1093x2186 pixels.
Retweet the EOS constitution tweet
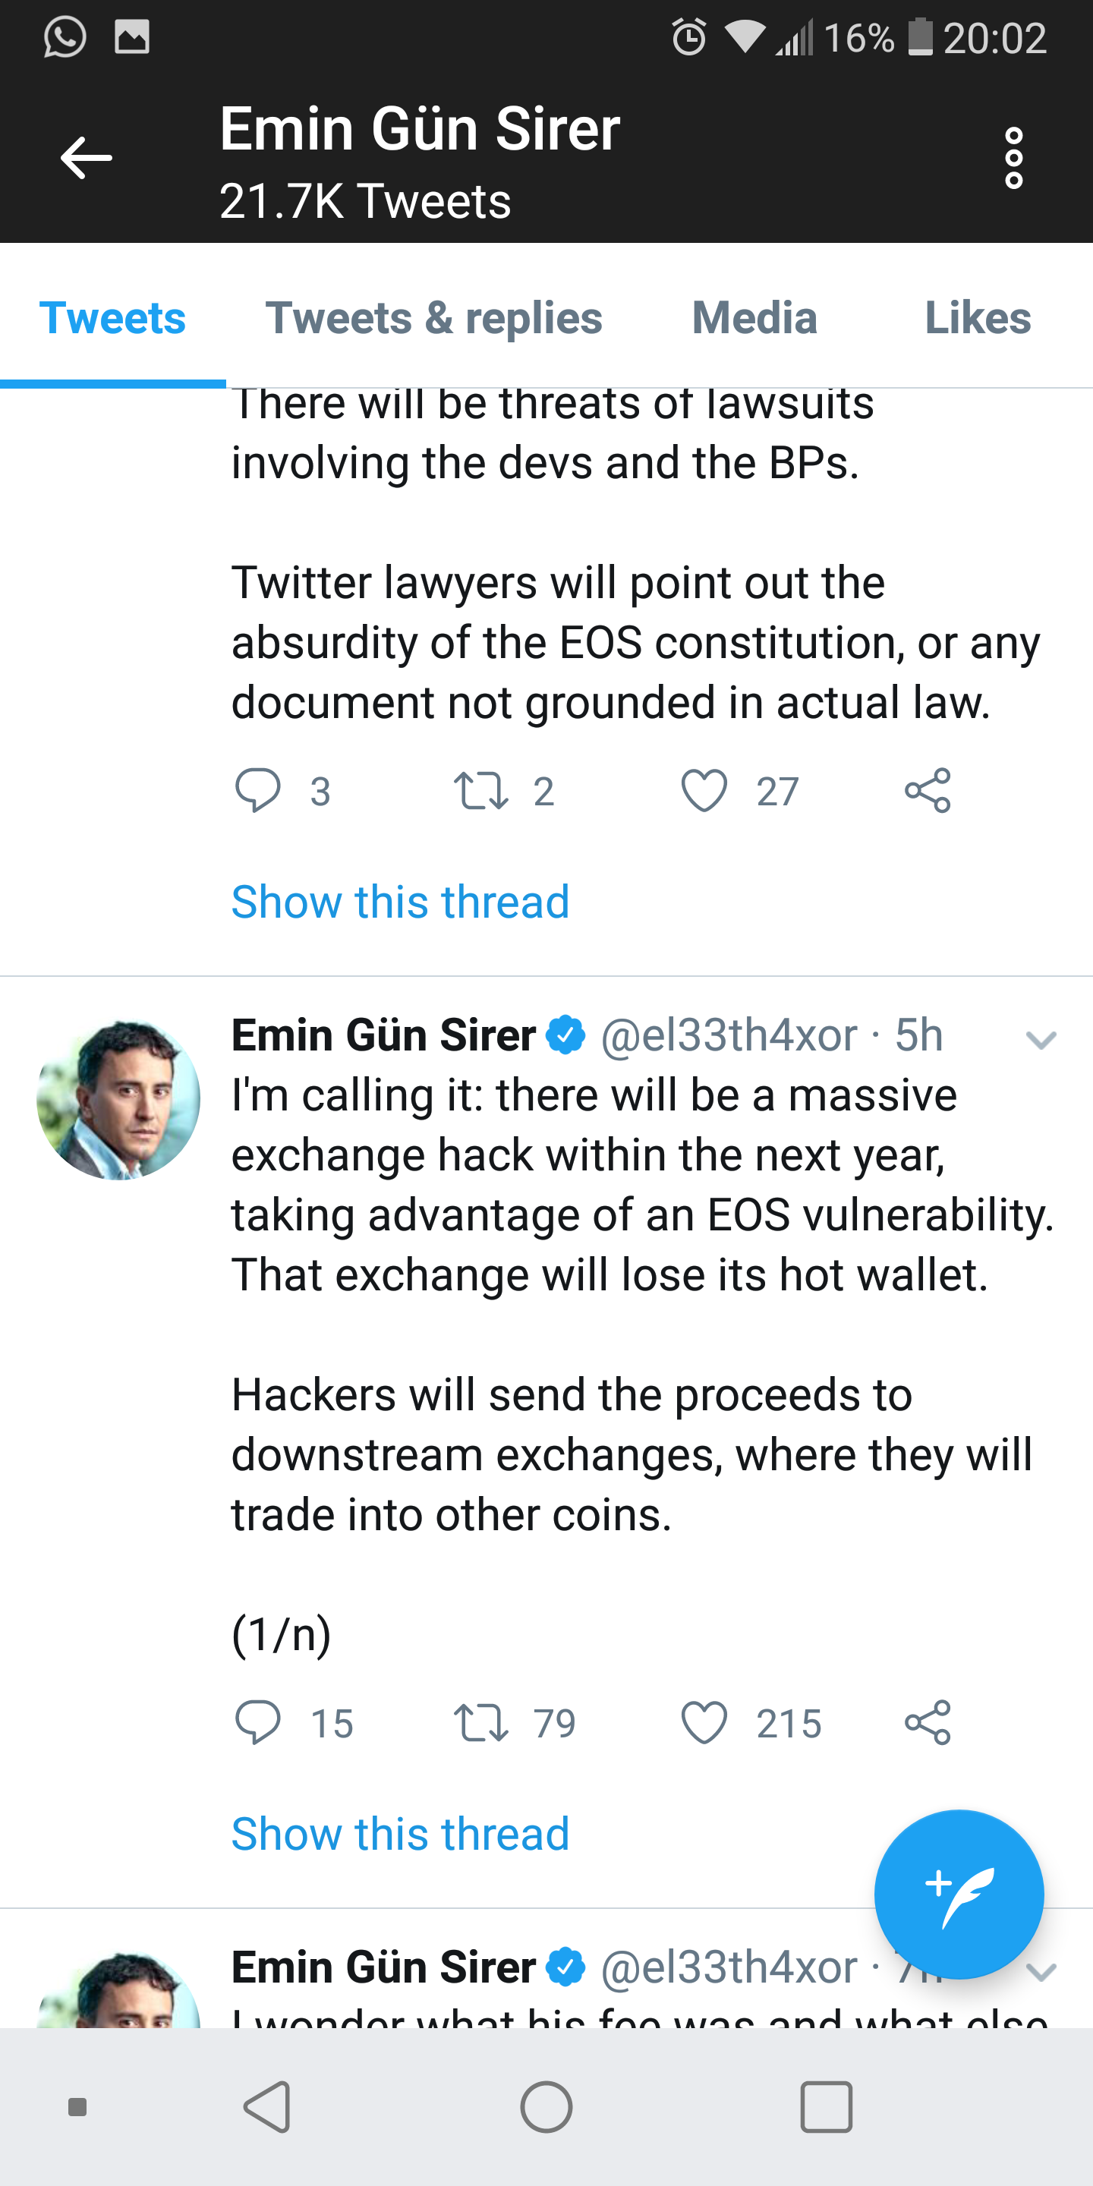coord(481,790)
